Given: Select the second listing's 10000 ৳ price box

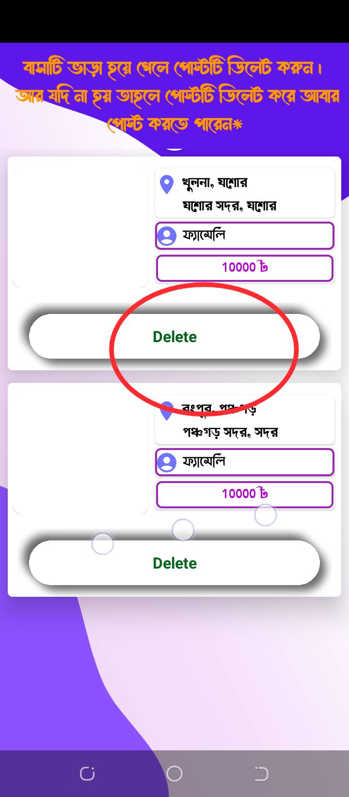Looking at the screenshot, I should point(245,494).
